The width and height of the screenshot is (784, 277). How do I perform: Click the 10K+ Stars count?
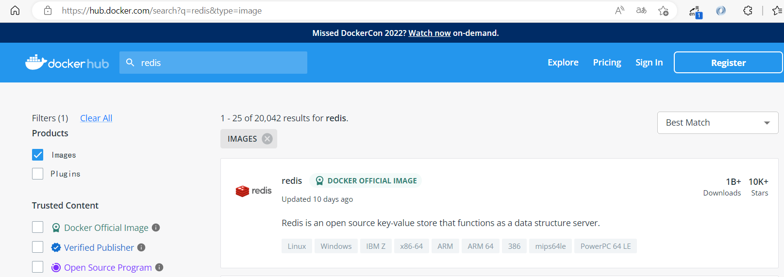(759, 187)
